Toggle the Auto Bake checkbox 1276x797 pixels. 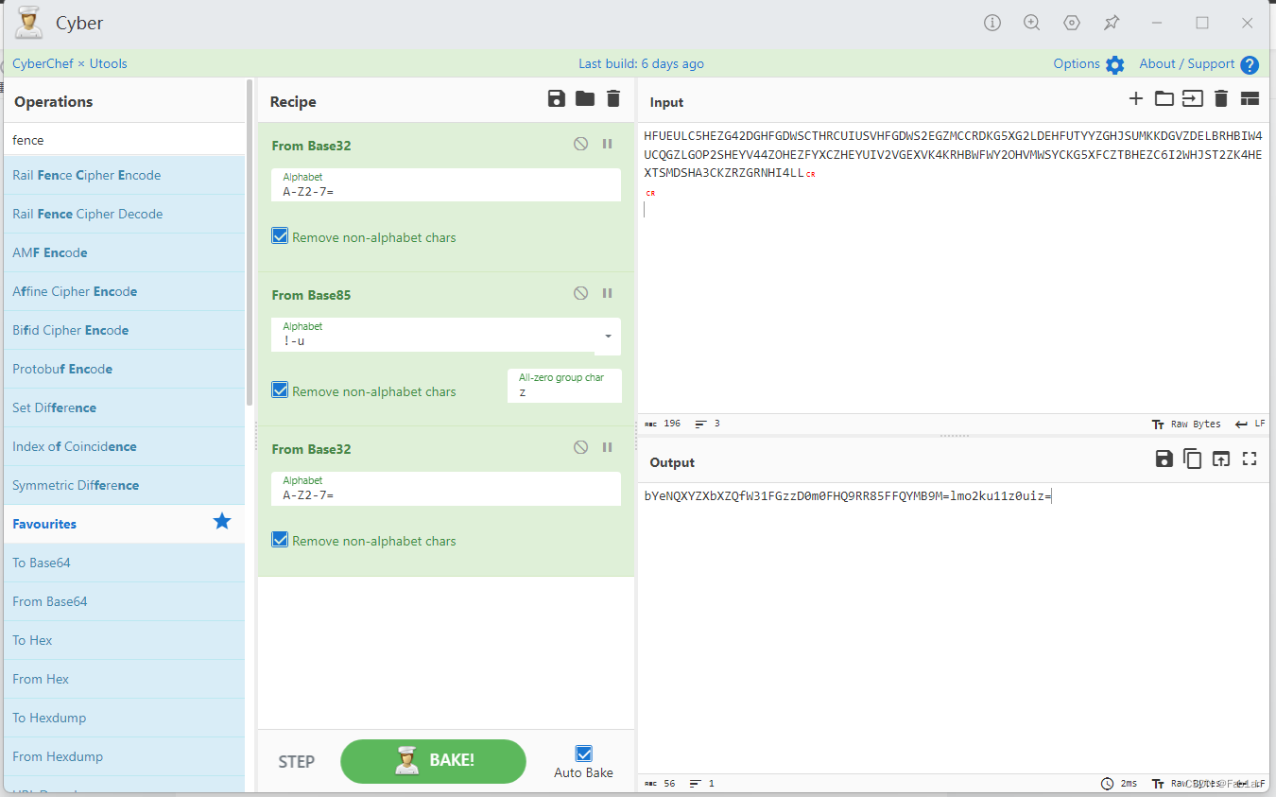pyautogui.click(x=583, y=754)
